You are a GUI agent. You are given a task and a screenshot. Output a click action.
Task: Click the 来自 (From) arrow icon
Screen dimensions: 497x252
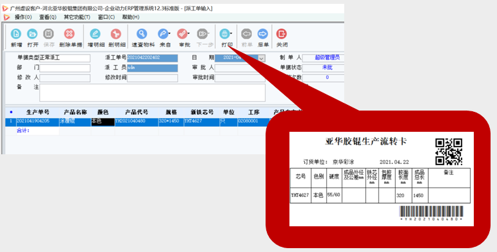pos(163,33)
